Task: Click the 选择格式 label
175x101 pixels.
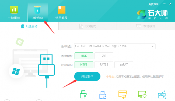Action: pos(66,56)
